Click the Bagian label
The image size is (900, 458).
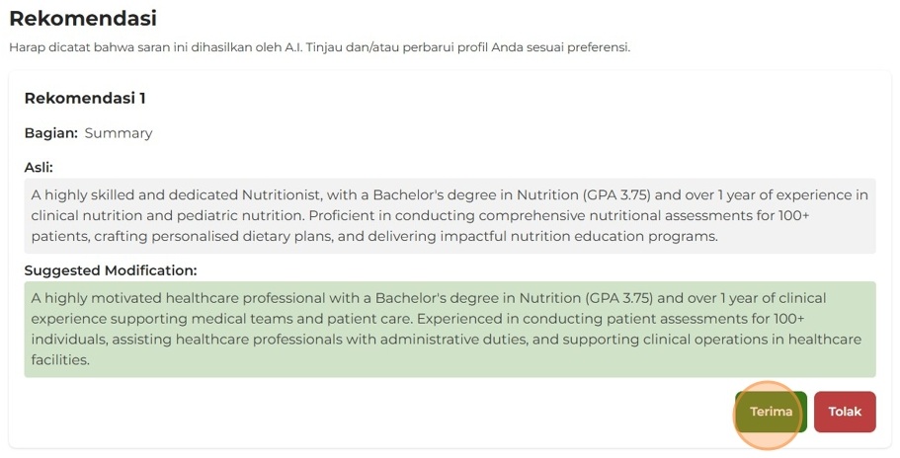(50, 132)
